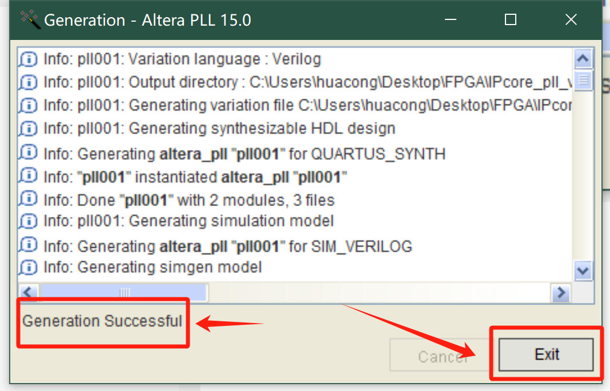Click the horizontal scrollbar left arrow

[x=29, y=292]
